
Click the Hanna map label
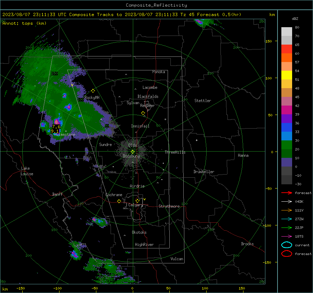point(243,155)
